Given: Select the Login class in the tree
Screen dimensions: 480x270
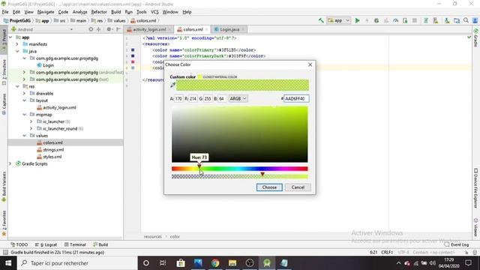Looking at the screenshot, I should [x=48, y=65].
